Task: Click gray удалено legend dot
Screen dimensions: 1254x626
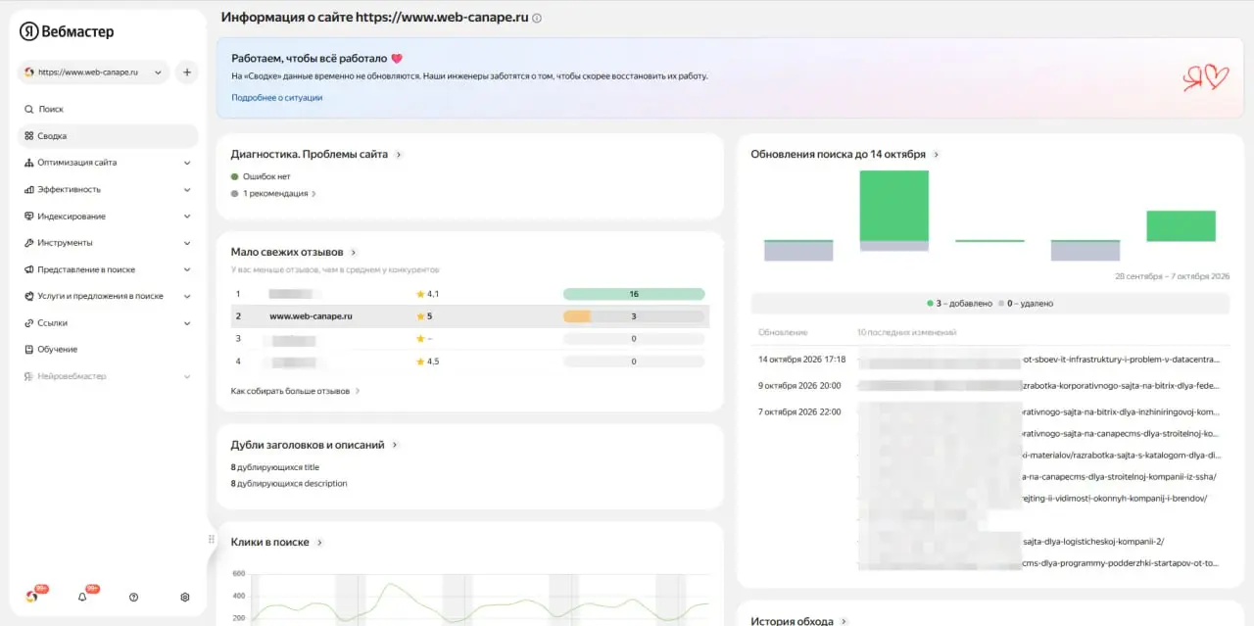Action: point(1001,304)
